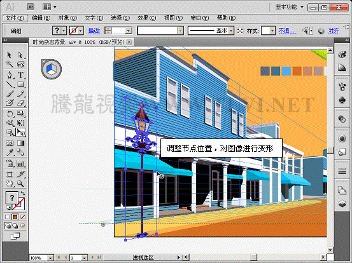The height and width of the screenshot is (263, 352).
Task: Enable Draw Normal mode
Action: pos(8,226)
